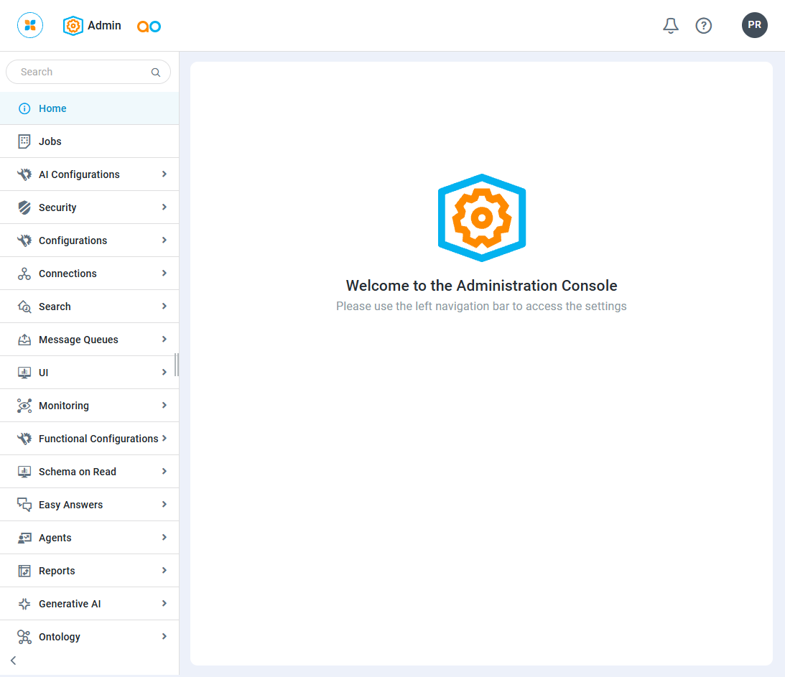Collapse the sidebar with the back arrow
Image resolution: width=785 pixels, height=677 pixels.
tap(14, 660)
